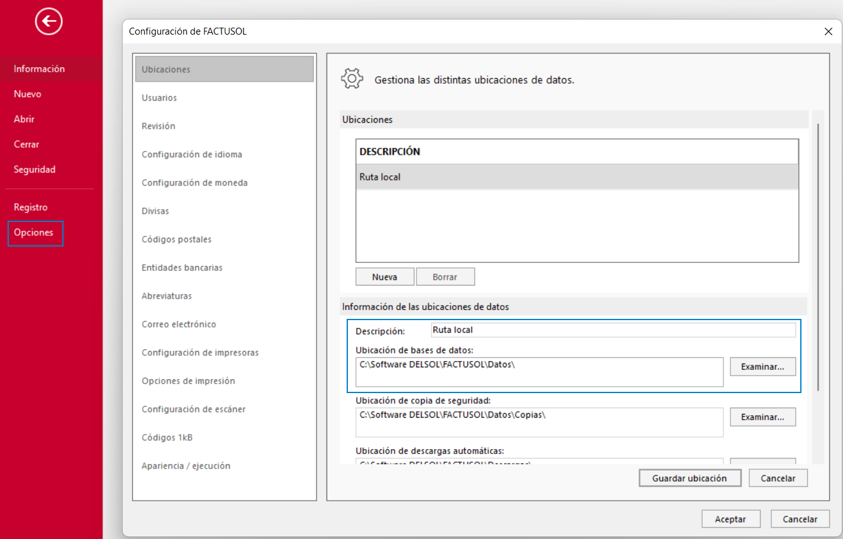
Task: Open the Códigos postales category
Action: tap(177, 239)
